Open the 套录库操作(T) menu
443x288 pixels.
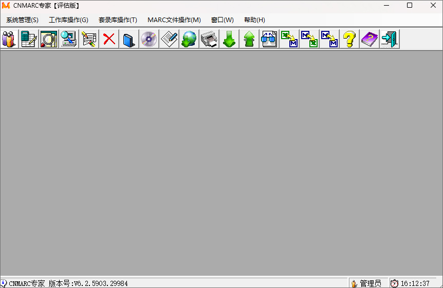[x=118, y=20]
